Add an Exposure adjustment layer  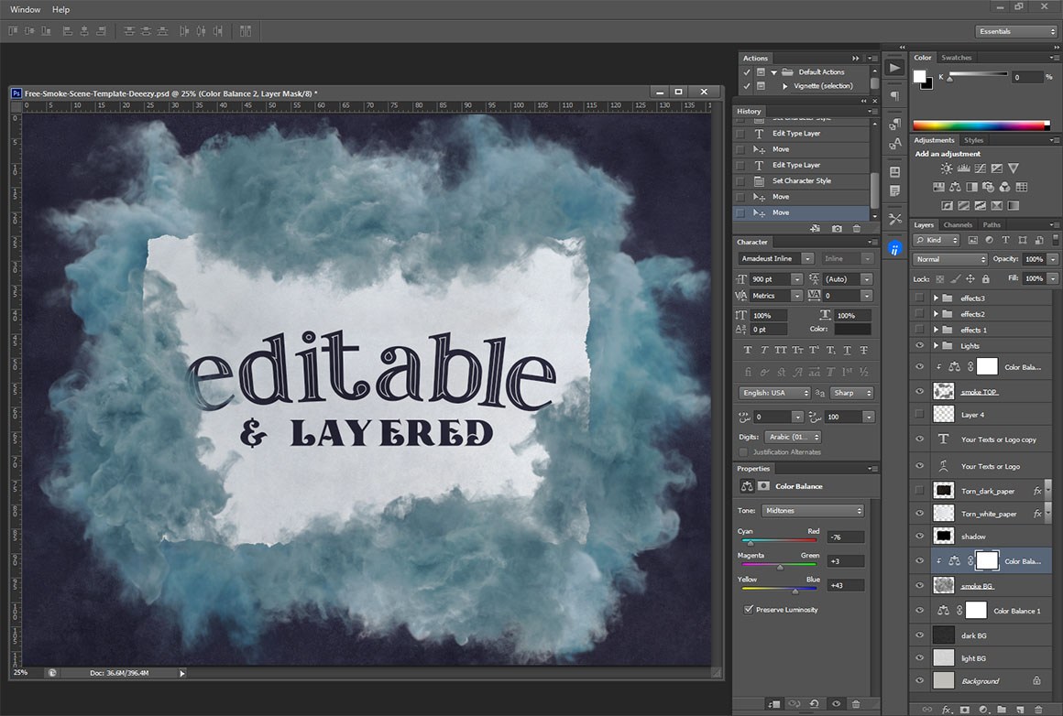(997, 168)
